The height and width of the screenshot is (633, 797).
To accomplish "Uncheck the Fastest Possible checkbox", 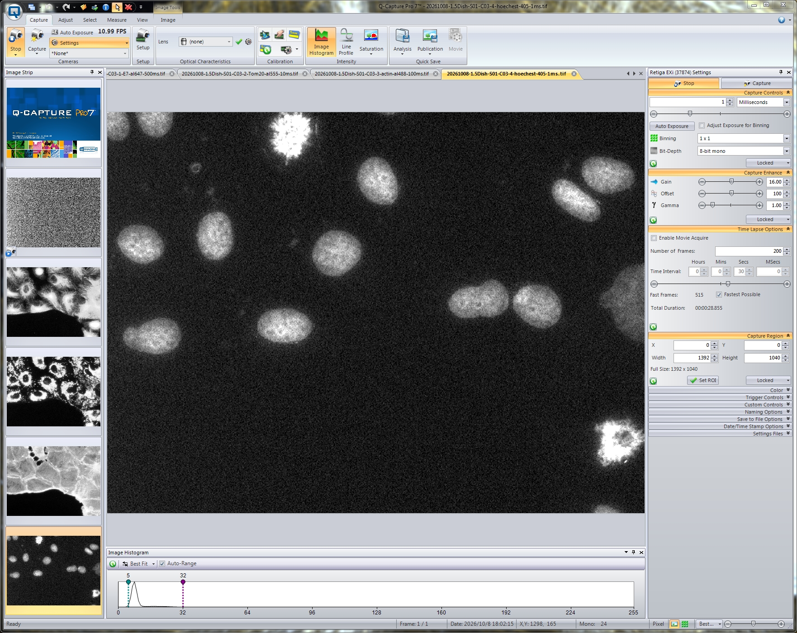I will [x=719, y=295].
